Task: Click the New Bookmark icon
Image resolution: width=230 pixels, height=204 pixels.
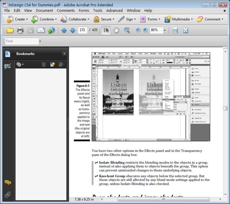Action: pyautogui.click(x=53, y=64)
